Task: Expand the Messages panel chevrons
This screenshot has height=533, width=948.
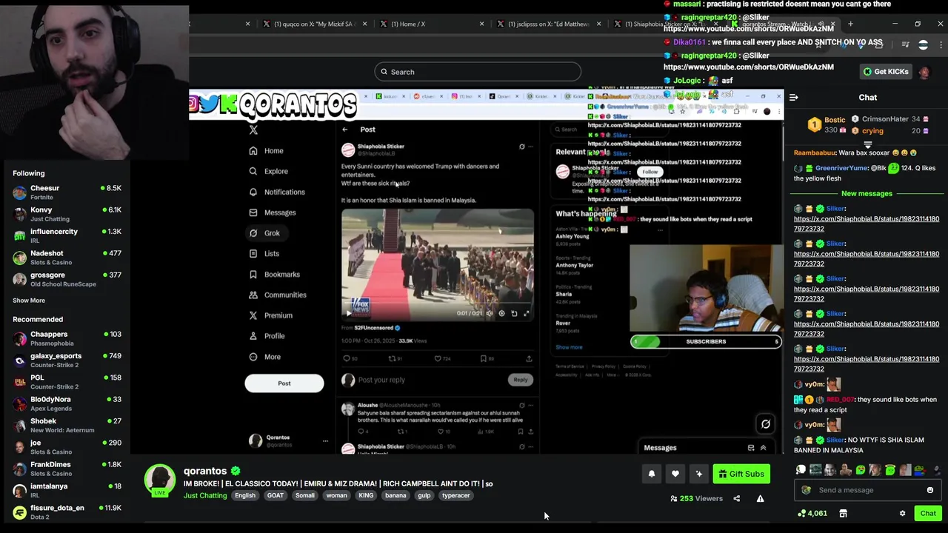Action: tap(763, 448)
